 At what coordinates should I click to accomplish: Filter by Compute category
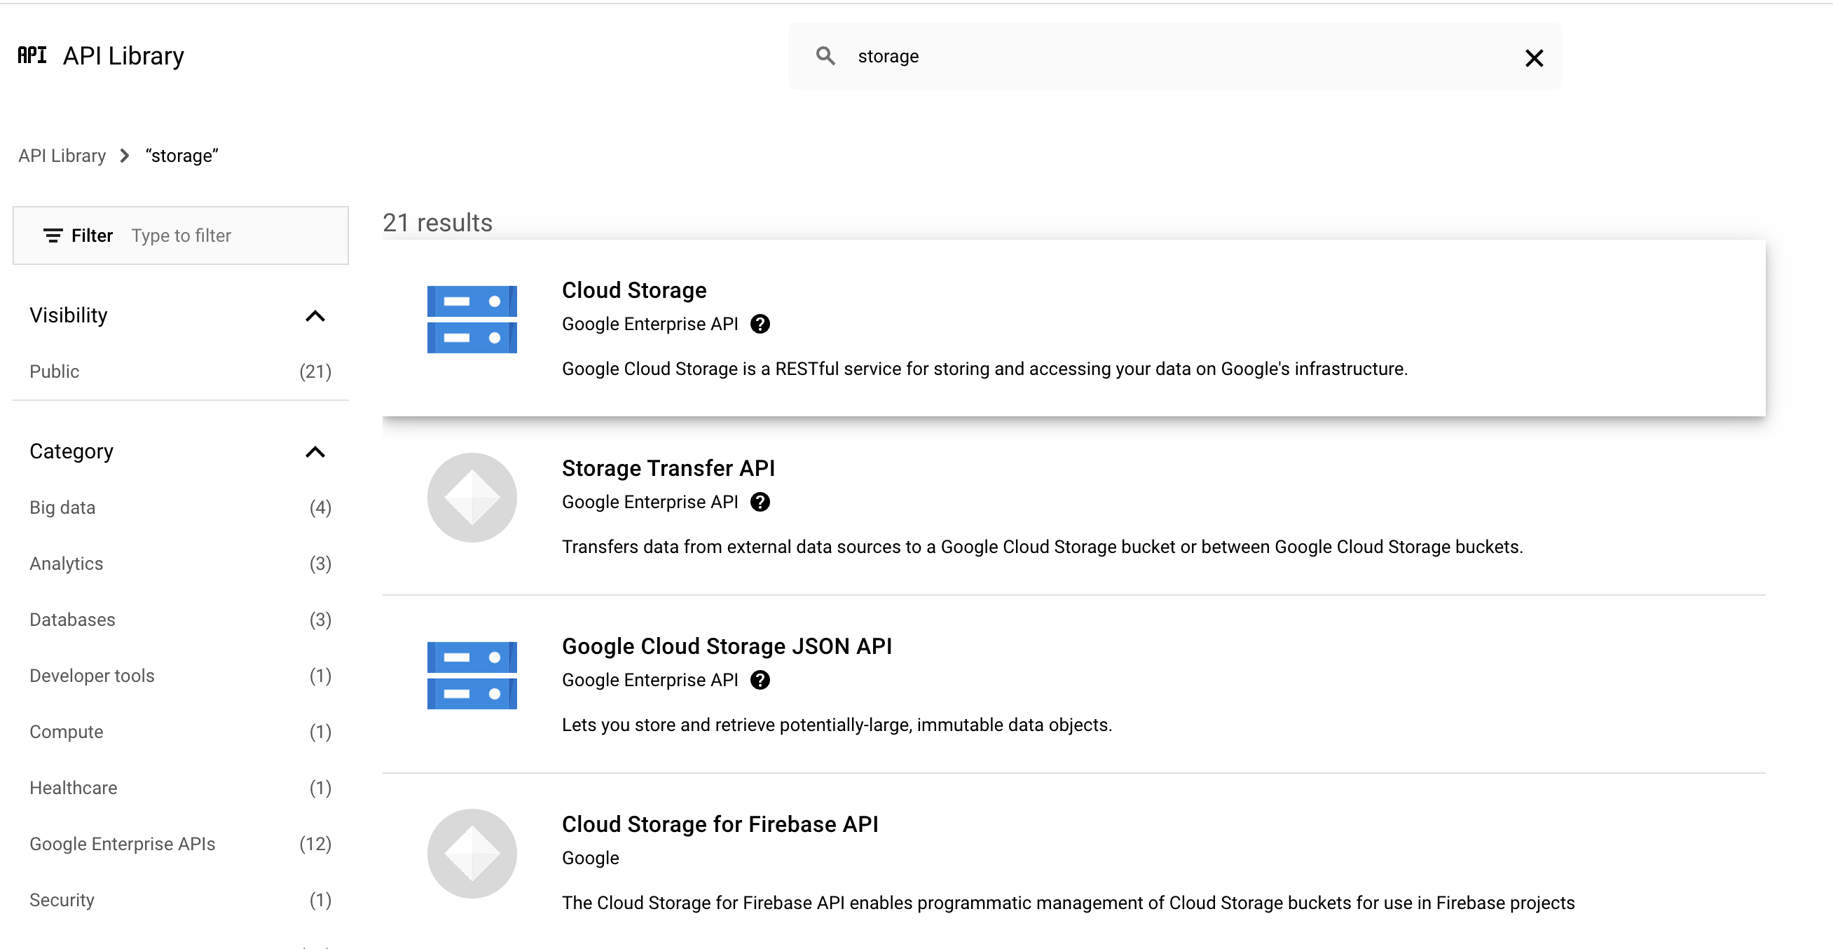tap(181, 732)
